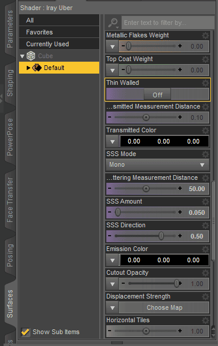Open Scattering Measurement Distance settings gear
218x346 pixels.
(206, 178)
